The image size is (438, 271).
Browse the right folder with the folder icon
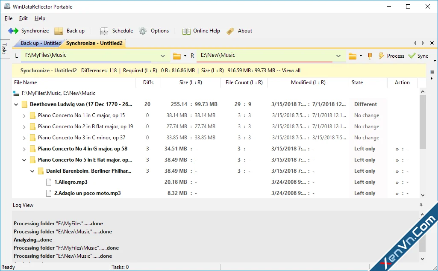(353, 56)
